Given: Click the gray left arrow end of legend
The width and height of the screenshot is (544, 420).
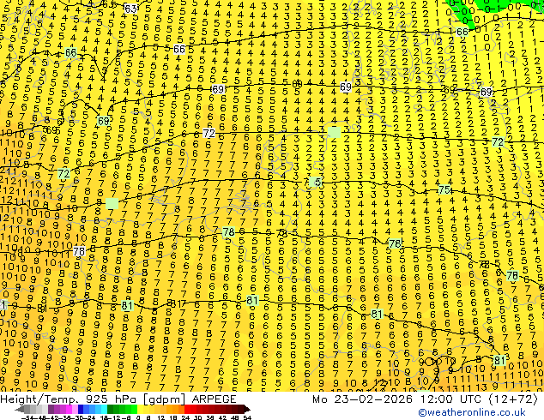Looking at the screenshot, I should 20,409.
